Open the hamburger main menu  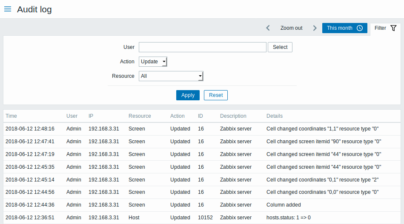point(8,9)
